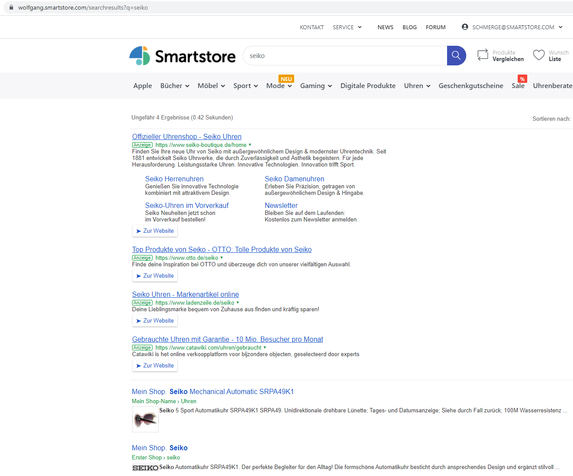This screenshot has width=573, height=476.
Task: Open the product compare icon
Action: [x=483, y=55]
